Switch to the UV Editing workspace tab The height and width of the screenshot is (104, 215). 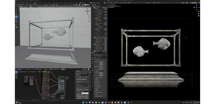pos(49,3)
